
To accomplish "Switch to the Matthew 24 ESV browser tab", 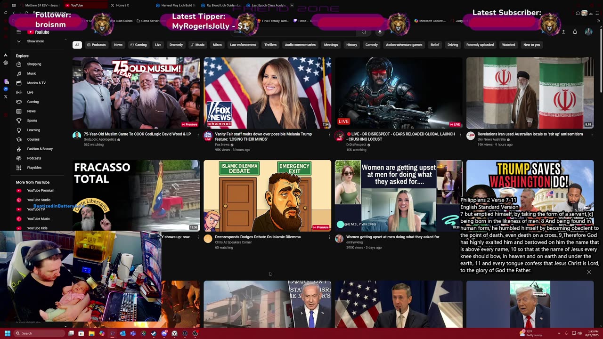I will click(39, 5).
